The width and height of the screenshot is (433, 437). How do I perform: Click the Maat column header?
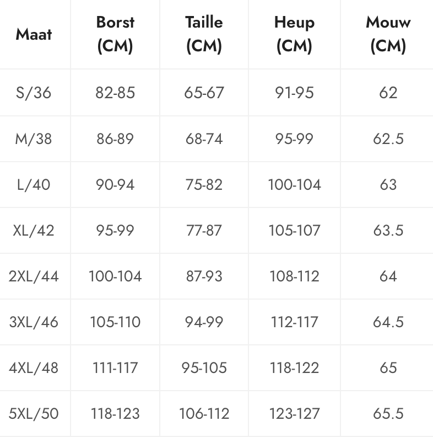(34, 34)
